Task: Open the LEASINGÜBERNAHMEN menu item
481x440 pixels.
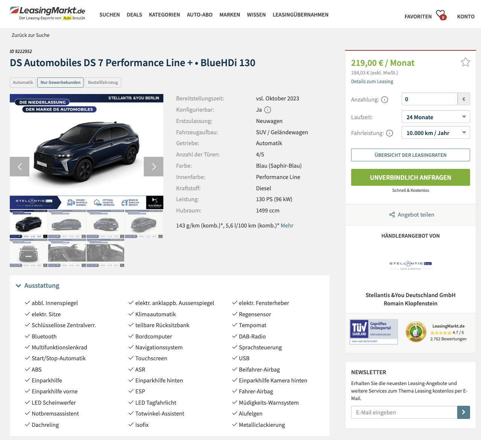Action: coord(300,15)
